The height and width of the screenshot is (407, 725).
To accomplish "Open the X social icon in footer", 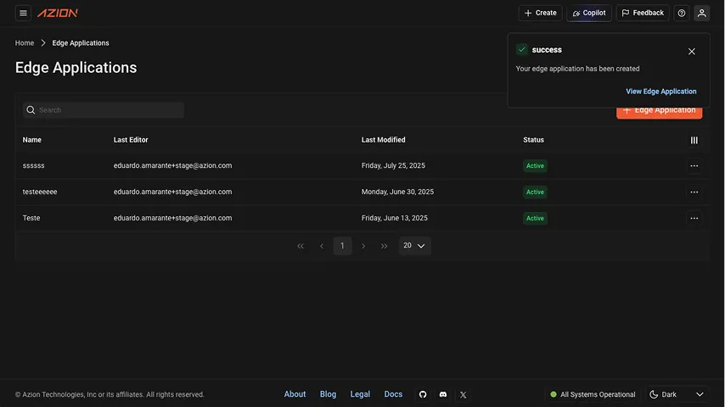I will (463, 394).
